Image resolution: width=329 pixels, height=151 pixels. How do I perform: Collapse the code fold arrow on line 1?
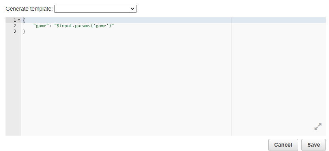[19, 20]
